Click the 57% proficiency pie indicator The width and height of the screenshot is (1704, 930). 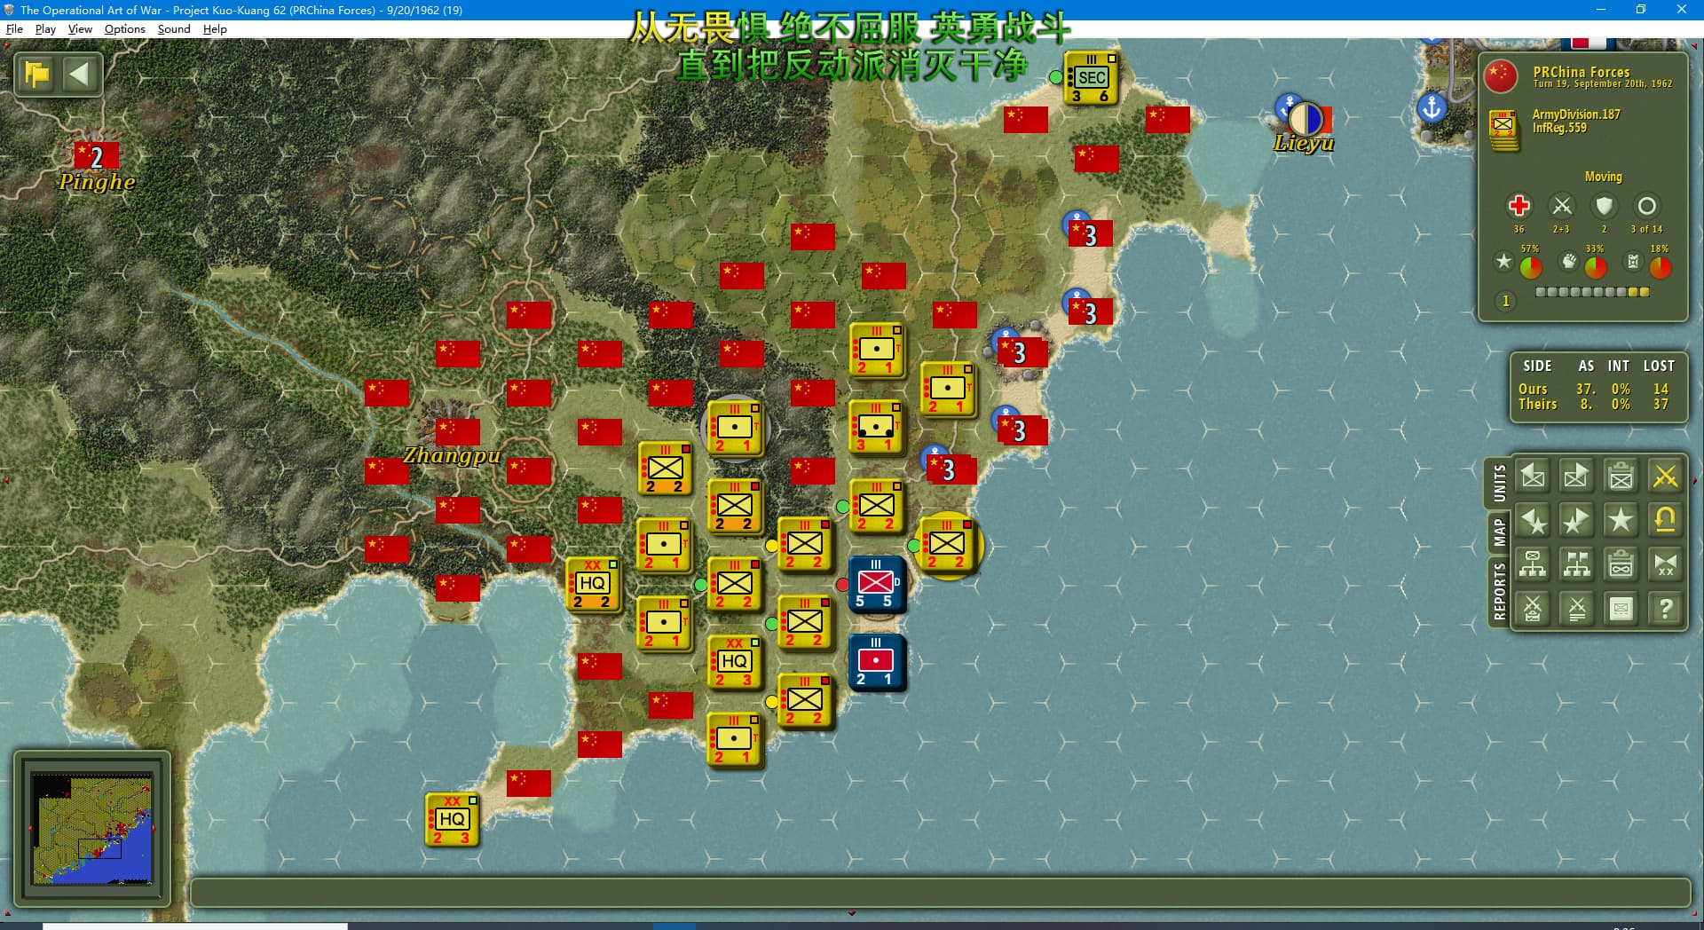1530,266
